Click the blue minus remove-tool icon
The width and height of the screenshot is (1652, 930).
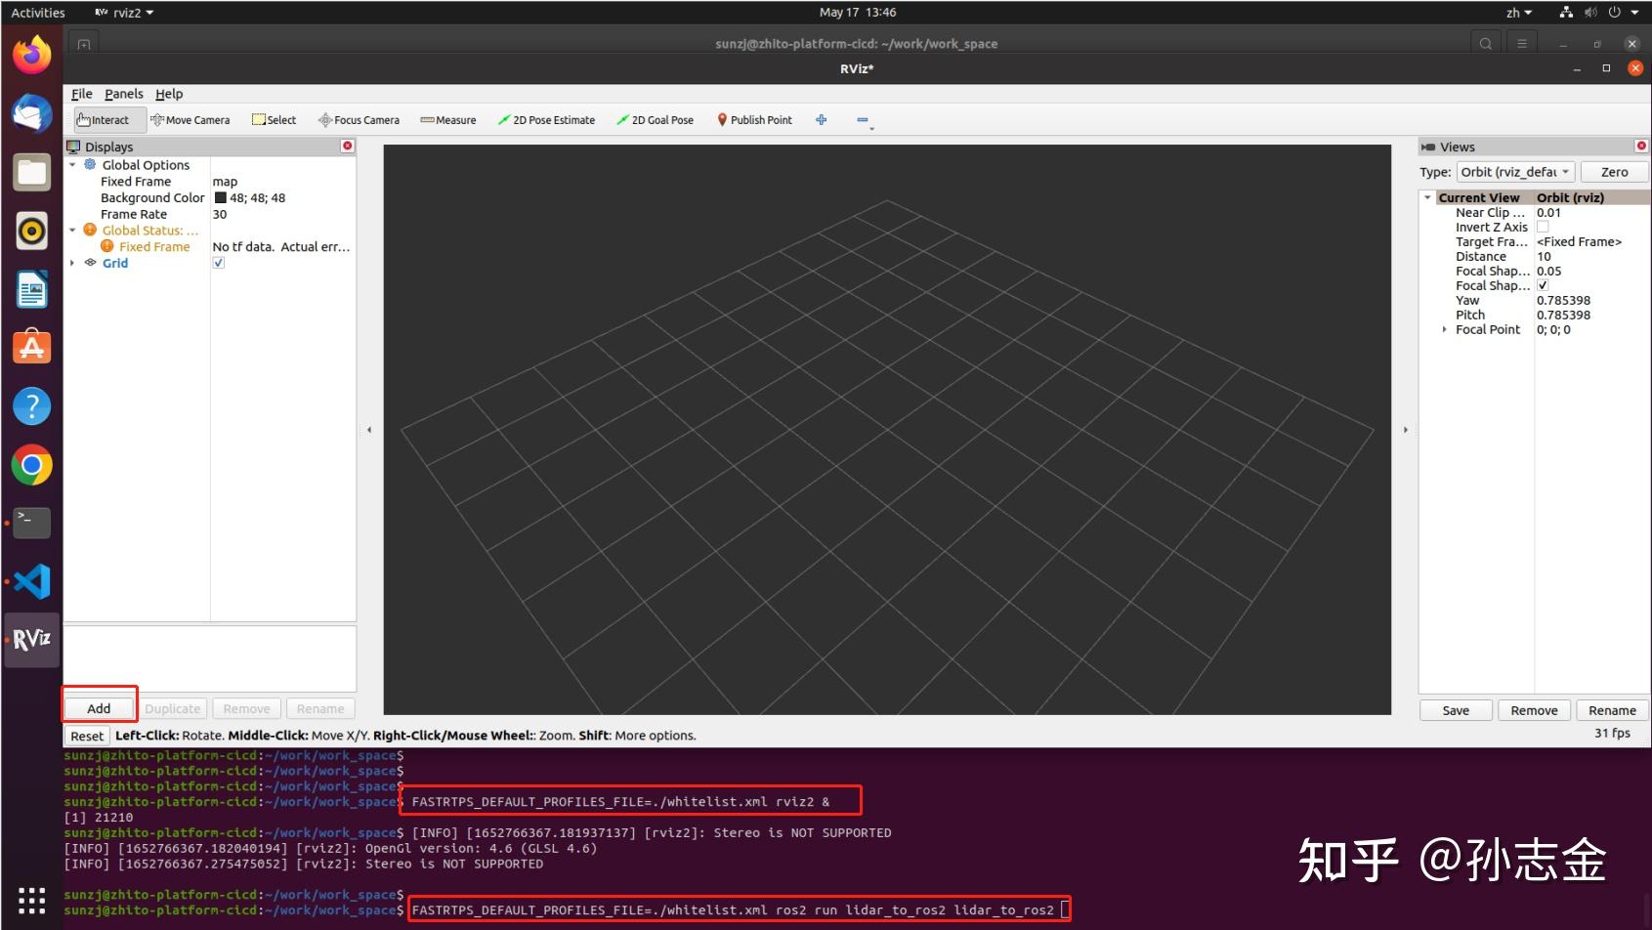[x=863, y=120]
